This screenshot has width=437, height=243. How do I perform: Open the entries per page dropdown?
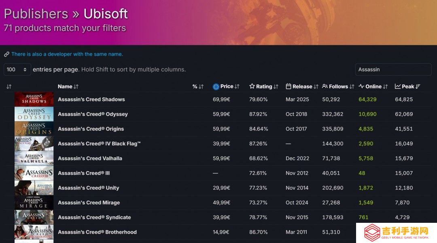click(17, 69)
